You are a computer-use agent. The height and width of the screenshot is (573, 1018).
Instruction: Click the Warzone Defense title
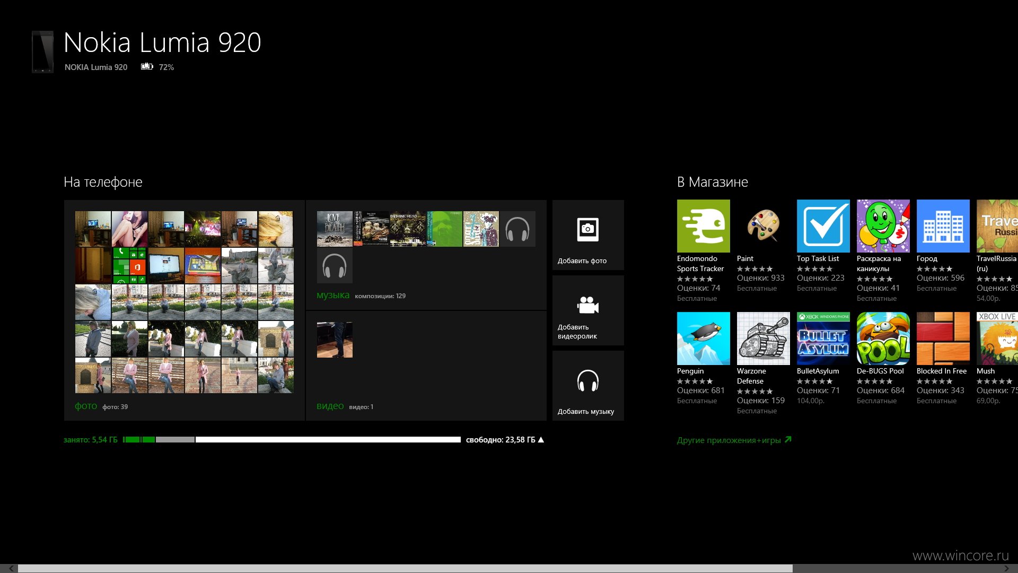point(751,376)
